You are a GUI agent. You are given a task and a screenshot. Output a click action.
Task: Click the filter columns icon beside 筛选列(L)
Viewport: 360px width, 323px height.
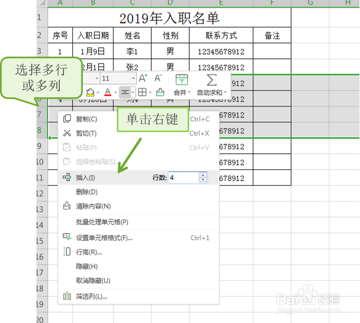point(67,296)
